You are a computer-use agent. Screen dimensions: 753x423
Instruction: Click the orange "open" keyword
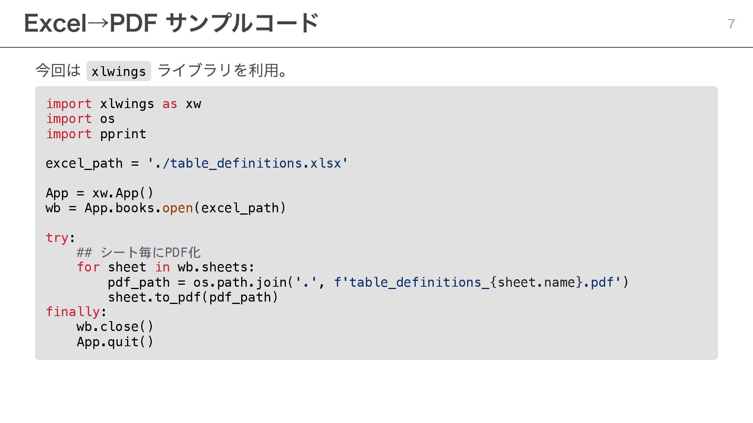(x=177, y=208)
